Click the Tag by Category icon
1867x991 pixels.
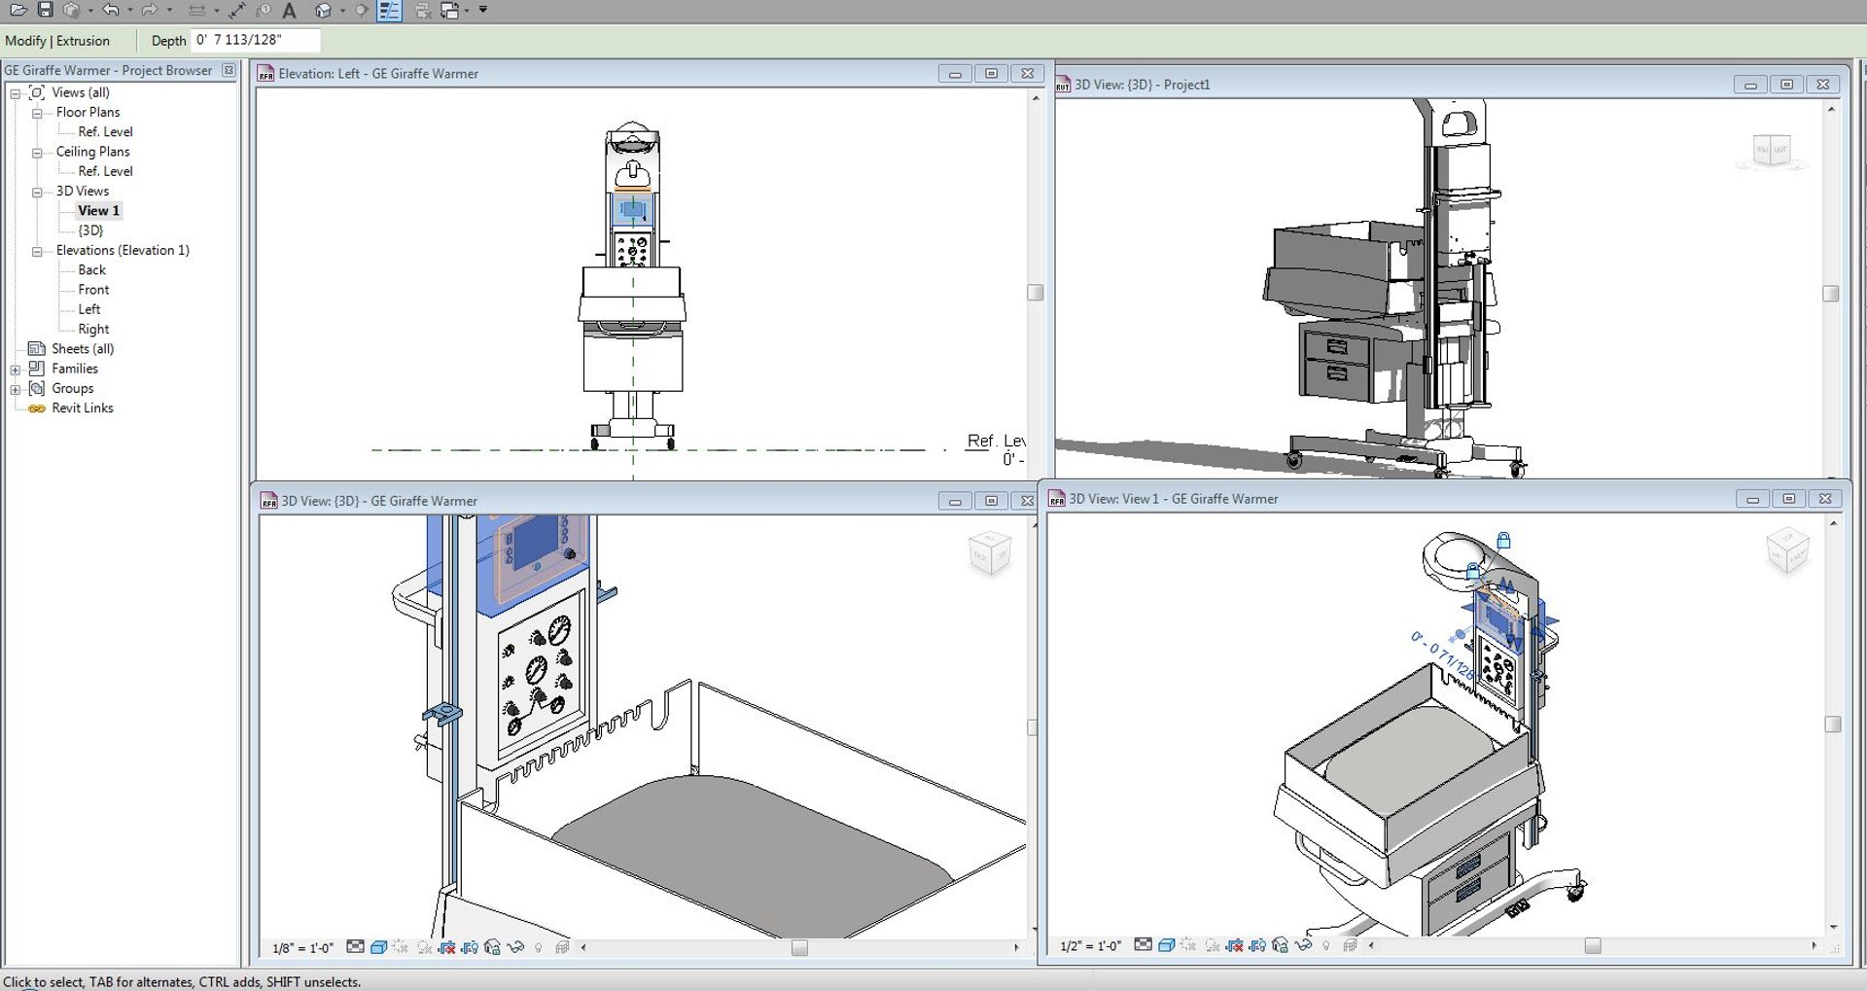pos(263,10)
